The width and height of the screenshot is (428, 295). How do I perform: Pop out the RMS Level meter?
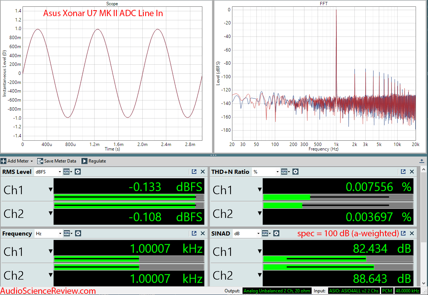[194, 172]
